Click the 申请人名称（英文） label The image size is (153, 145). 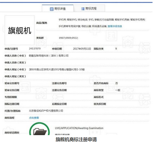point(15,63)
